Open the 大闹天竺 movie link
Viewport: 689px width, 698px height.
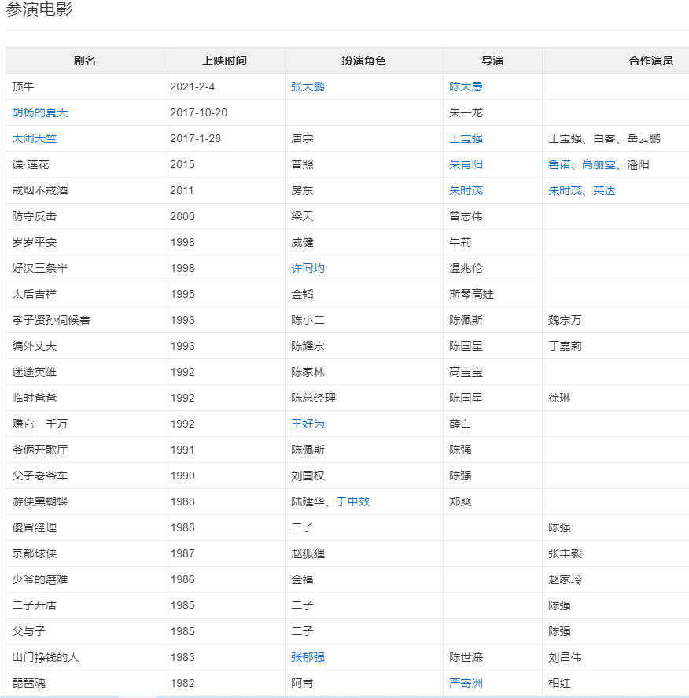(x=35, y=138)
